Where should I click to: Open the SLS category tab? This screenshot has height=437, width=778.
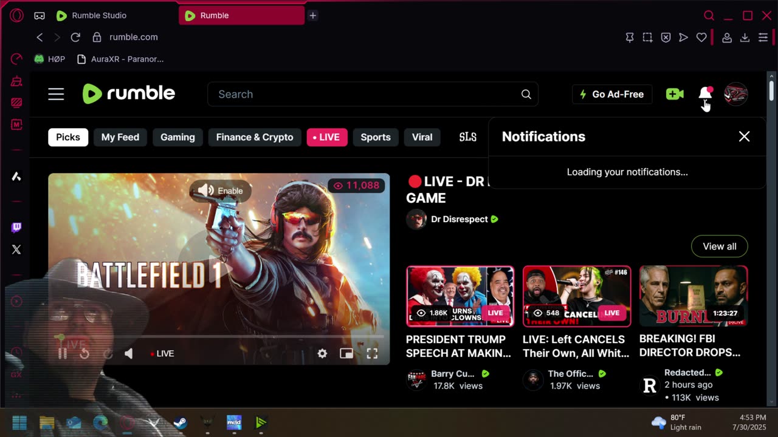(467, 137)
